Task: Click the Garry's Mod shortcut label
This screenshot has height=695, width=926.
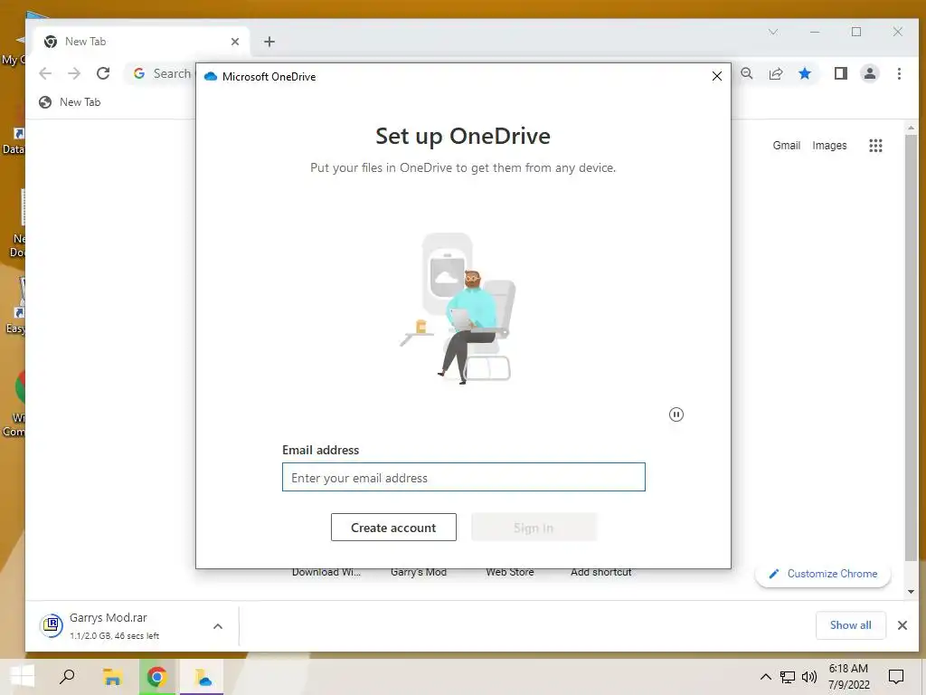Action: [x=418, y=572]
